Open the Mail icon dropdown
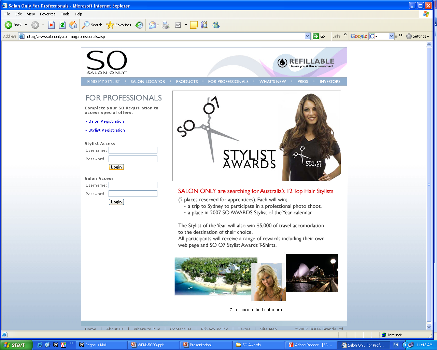 (158, 25)
